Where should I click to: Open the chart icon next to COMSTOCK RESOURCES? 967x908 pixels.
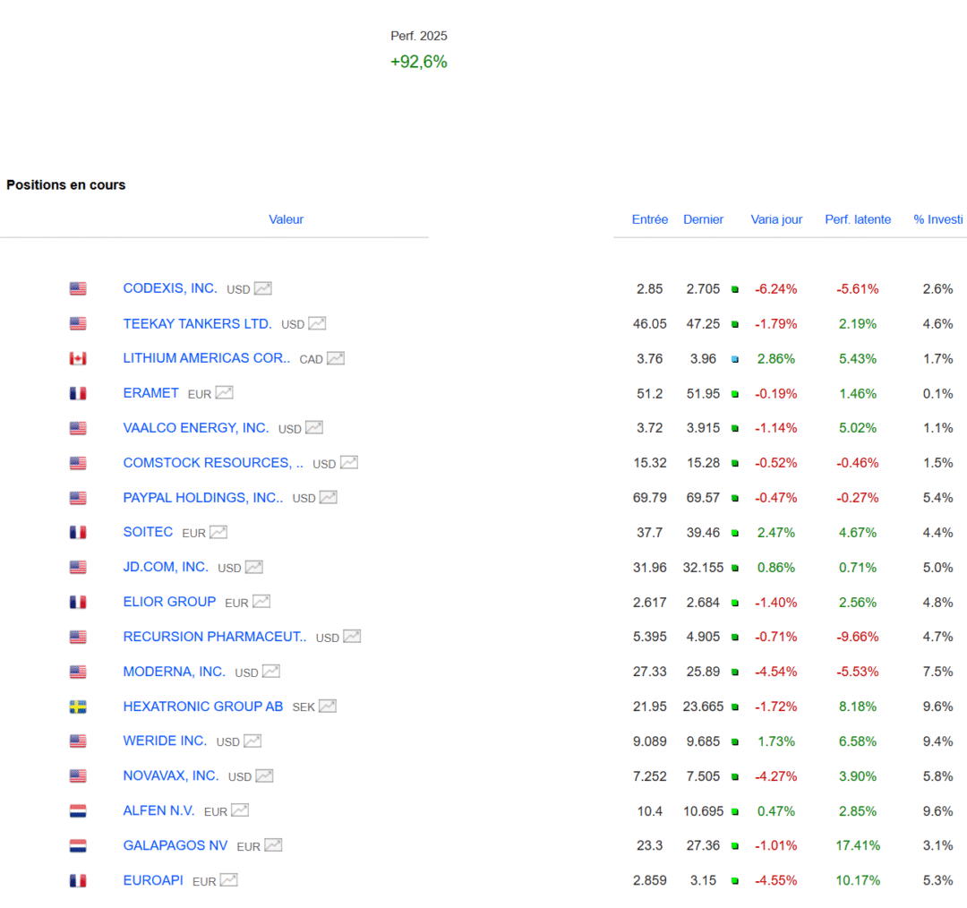349,463
